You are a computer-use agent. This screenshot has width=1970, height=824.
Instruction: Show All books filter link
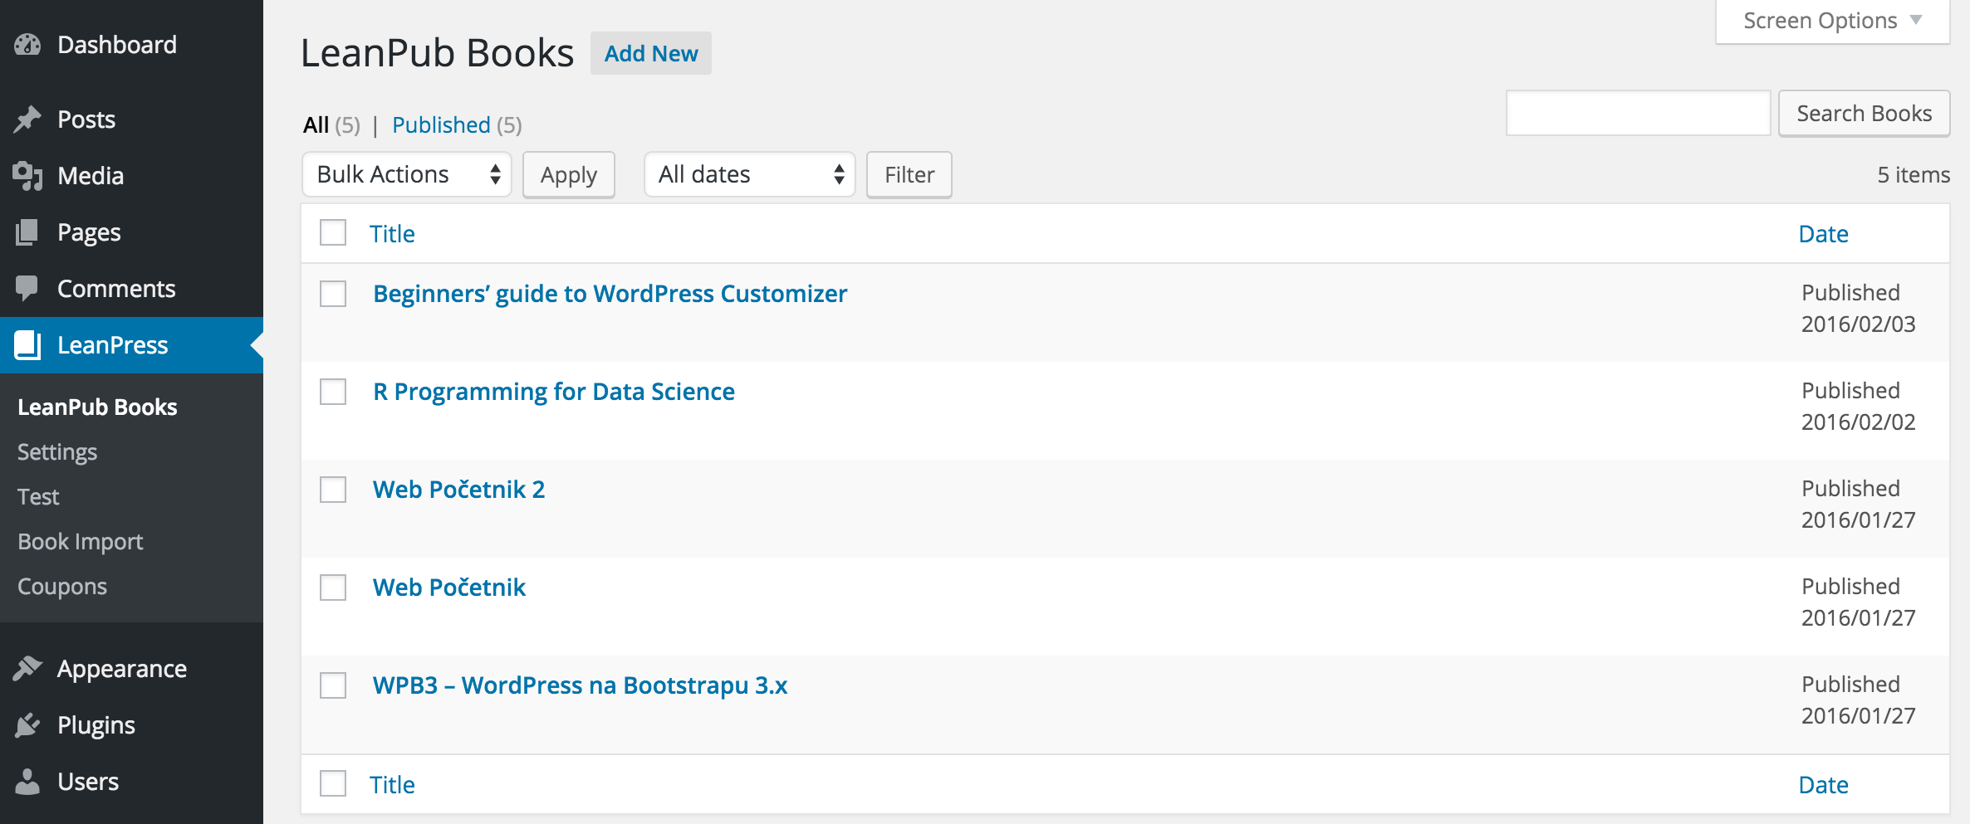(316, 125)
